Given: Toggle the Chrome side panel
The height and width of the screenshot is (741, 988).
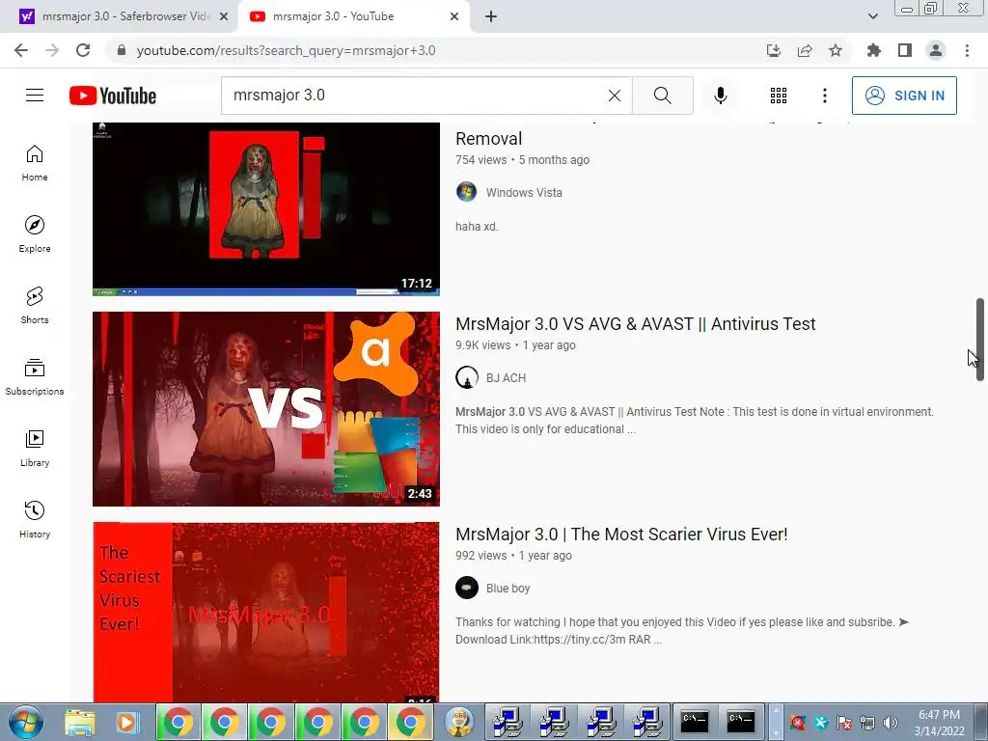Looking at the screenshot, I should 905,50.
